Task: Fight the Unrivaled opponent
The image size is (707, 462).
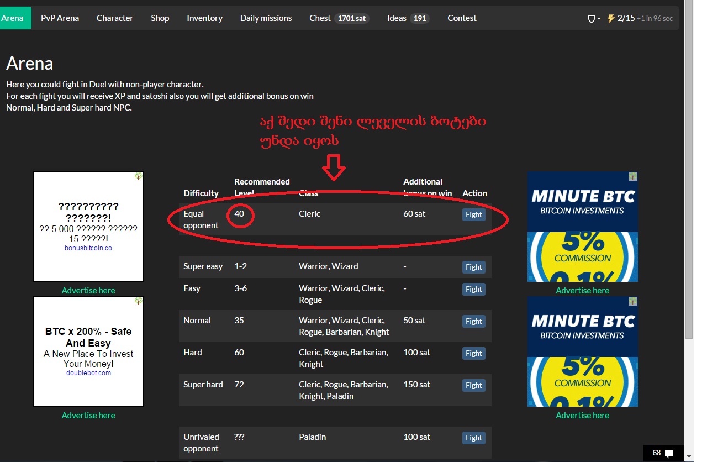Action: 474,438
